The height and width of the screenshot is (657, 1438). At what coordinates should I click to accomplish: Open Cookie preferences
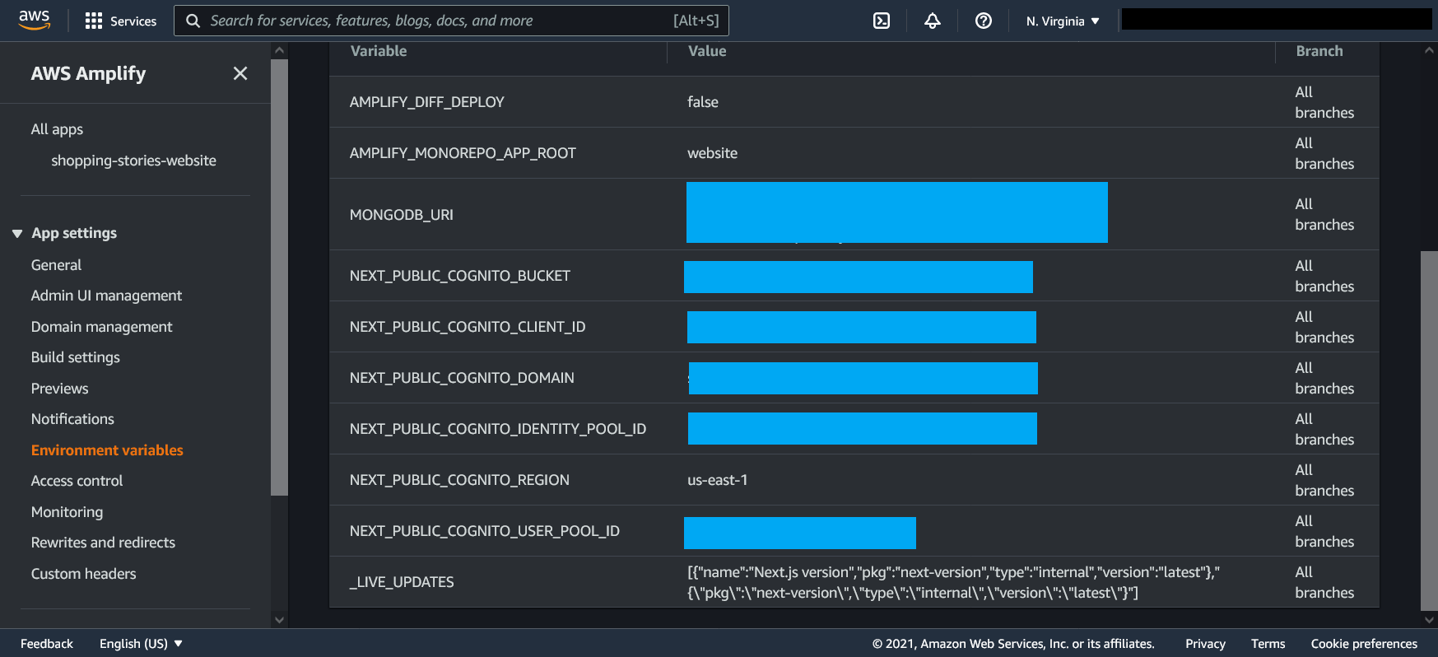pos(1364,644)
